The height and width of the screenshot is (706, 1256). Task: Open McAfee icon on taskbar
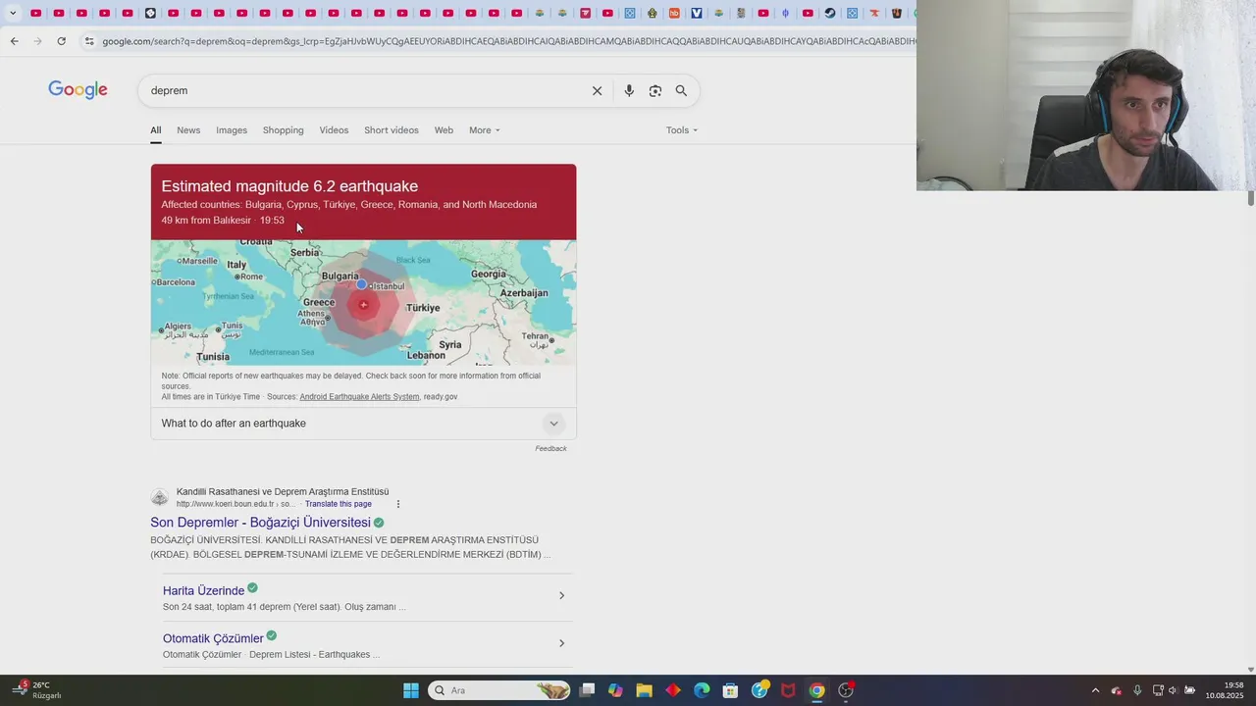788,690
